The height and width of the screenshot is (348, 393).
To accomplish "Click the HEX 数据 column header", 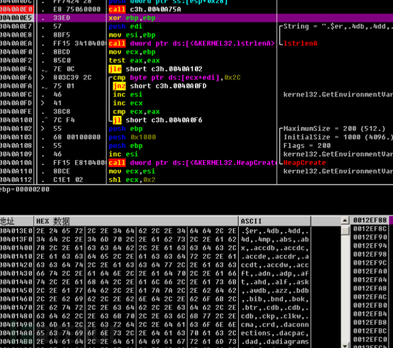I will tap(53, 221).
